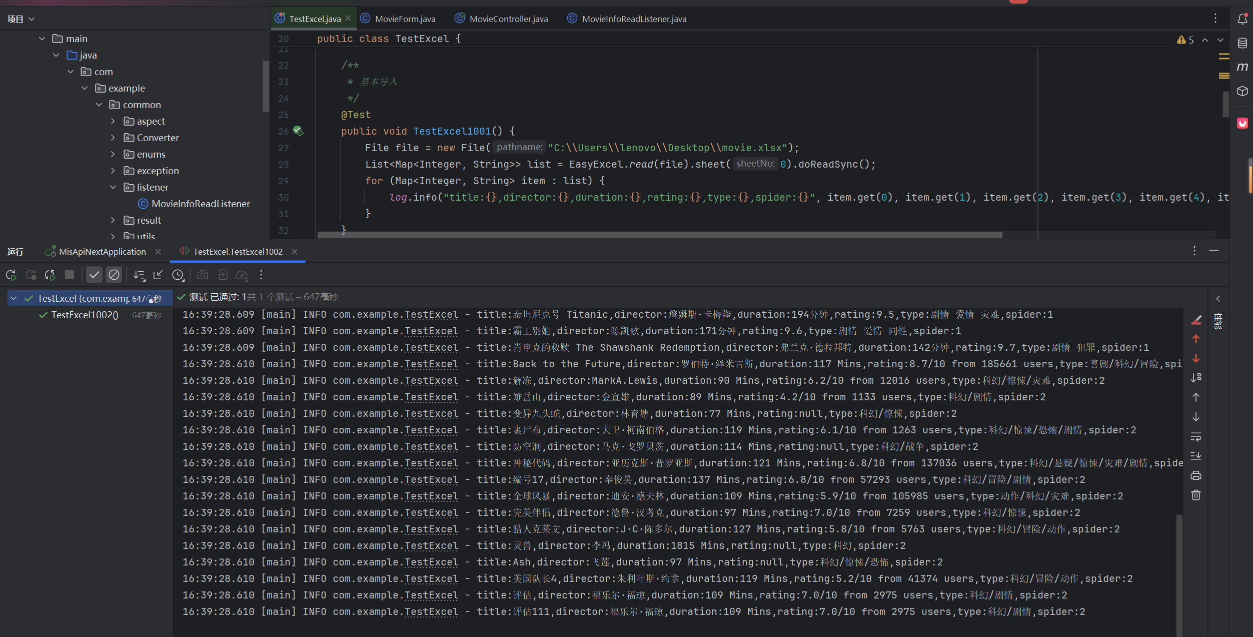Toggle Show Ignored tests button
Screen dimensions: 1253x637
point(114,275)
